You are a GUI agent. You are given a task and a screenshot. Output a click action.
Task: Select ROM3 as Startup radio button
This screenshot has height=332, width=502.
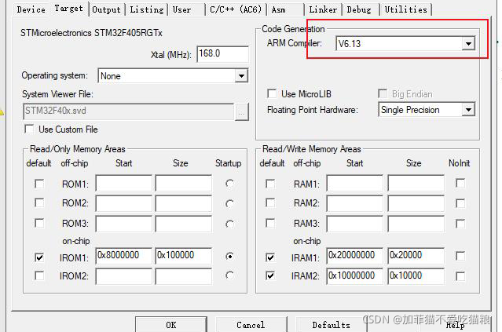click(229, 224)
